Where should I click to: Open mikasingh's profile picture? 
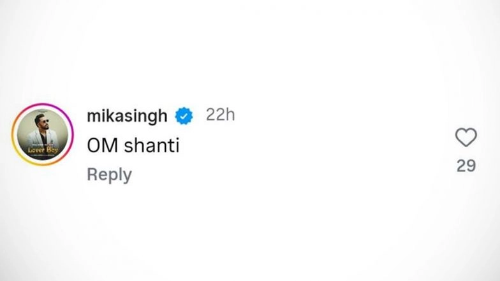coord(43,135)
